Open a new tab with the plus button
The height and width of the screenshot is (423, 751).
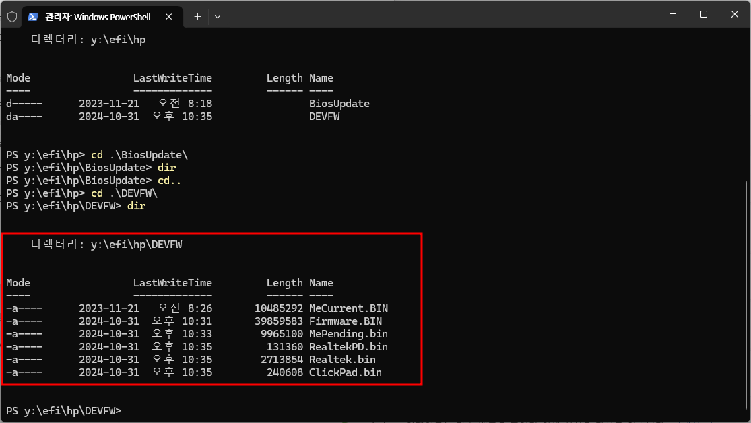(197, 17)
